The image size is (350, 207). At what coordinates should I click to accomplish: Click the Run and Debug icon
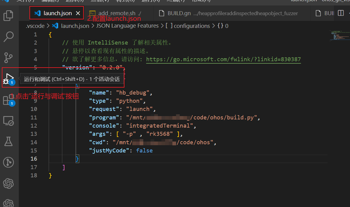coord(9,78)
